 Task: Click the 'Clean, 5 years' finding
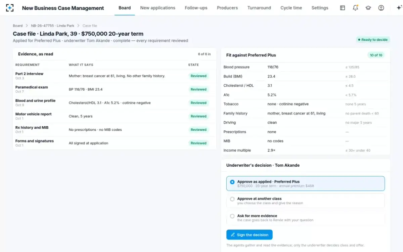[x=81, y=116]
